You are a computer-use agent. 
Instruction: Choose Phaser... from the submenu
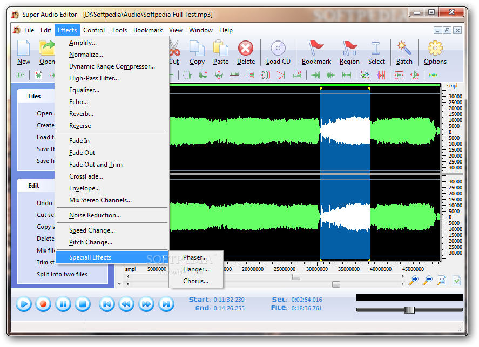[196, 257]
